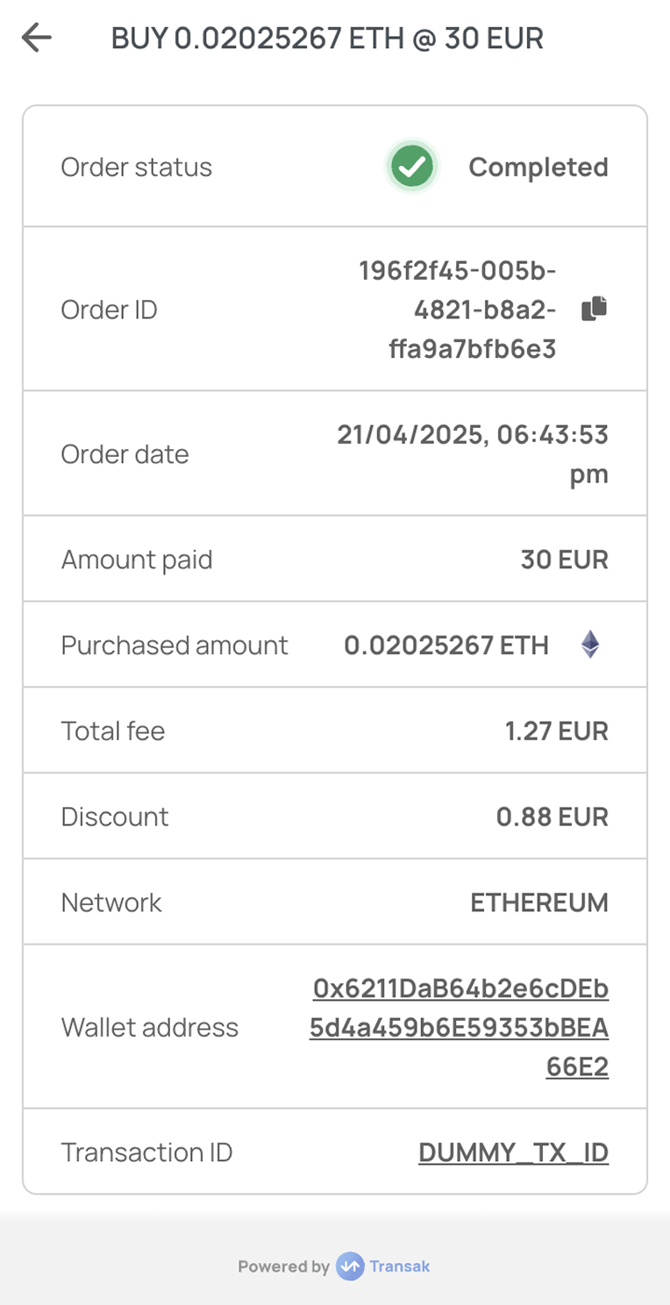Viewport: 670px width, 1305px height.
Task: Click the order date value
Action: pos(473,453)
